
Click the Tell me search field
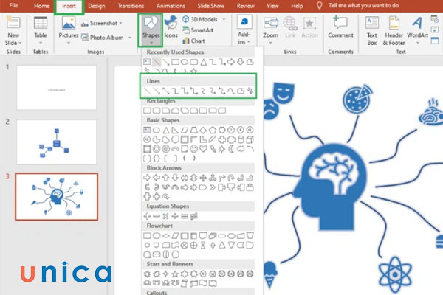[x=363, y=6]
